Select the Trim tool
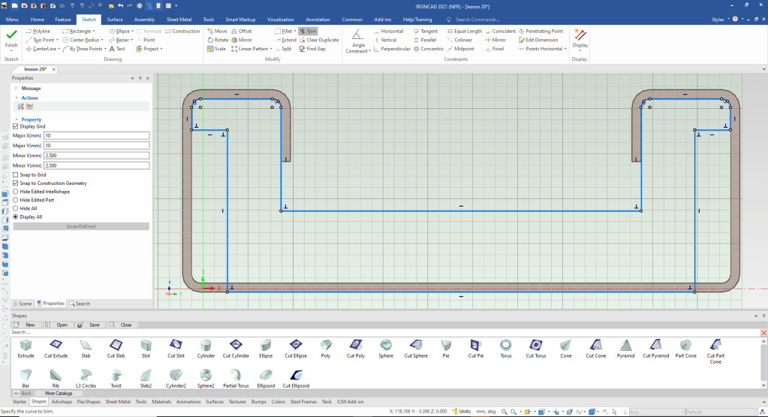Viewport: 768px width, 417px height. [307, 31]
